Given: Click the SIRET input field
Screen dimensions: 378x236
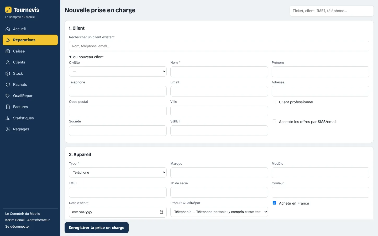Looking at the screenshot, I should click(219, 131).
